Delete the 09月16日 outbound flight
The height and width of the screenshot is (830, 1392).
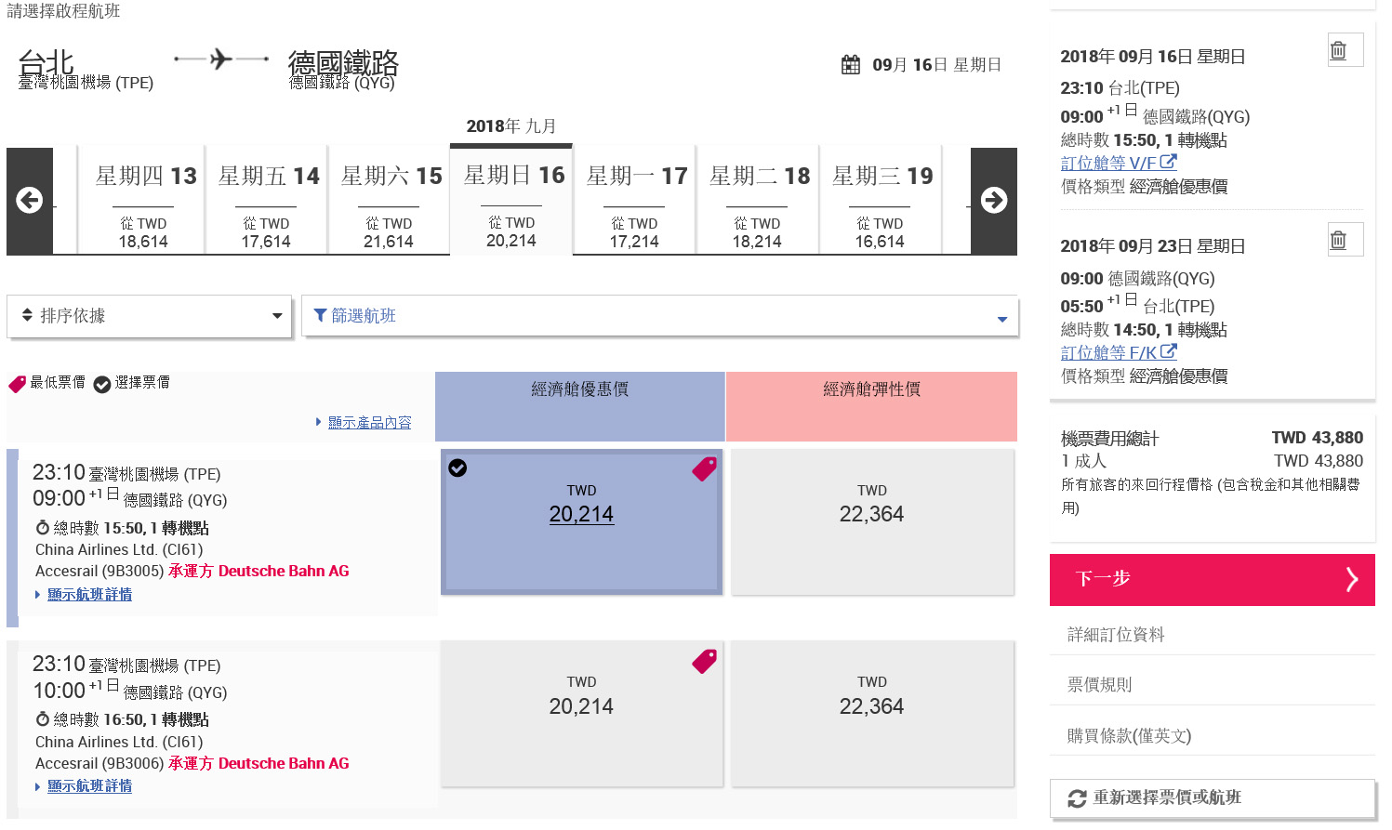(x=1338, y=50)
